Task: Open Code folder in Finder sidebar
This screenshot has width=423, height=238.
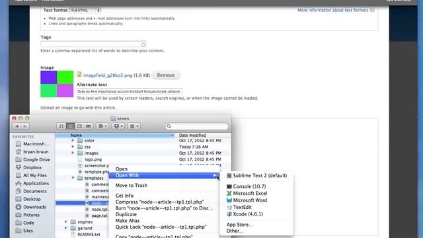Action: click(x=25, y=223)
